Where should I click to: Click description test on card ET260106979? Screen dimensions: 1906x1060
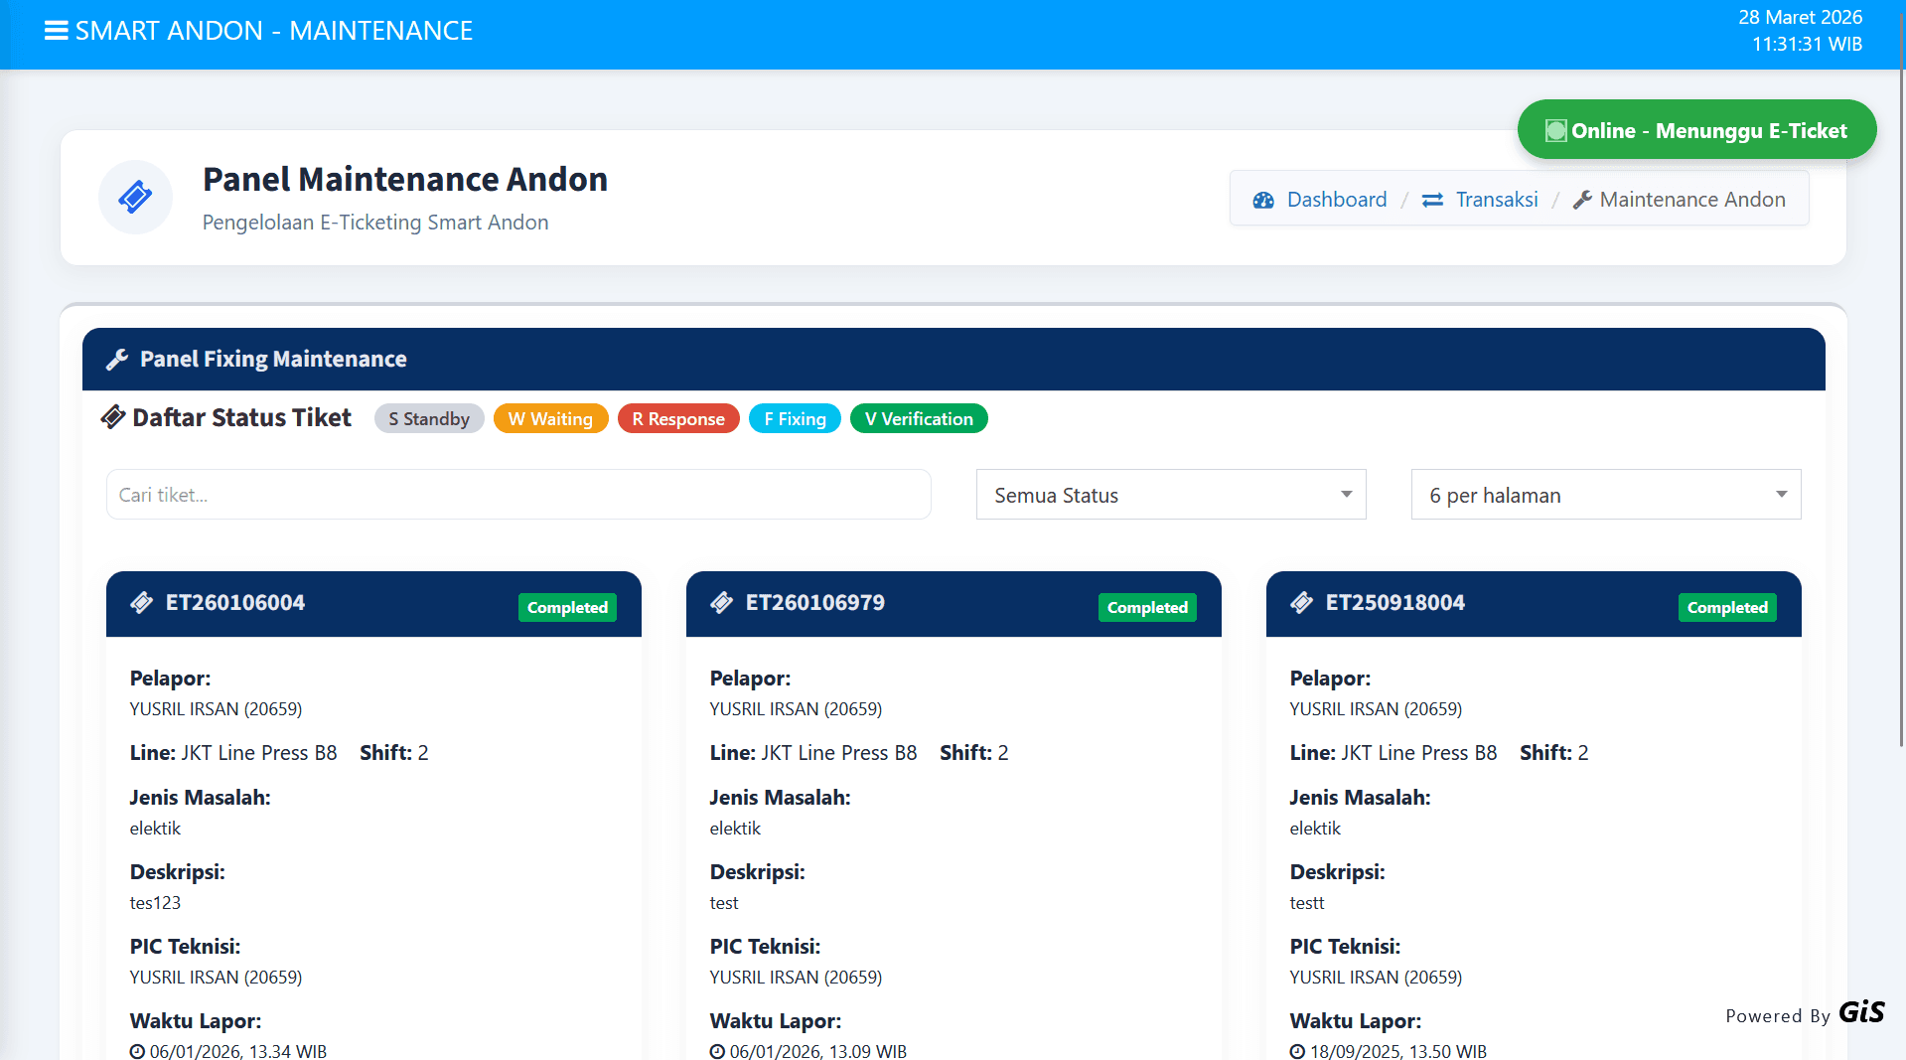724,903
